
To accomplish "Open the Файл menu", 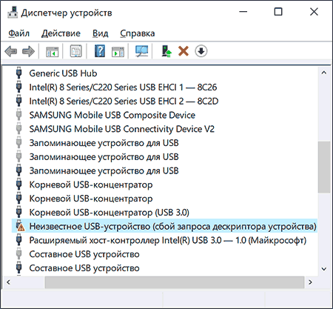I will point(19,33).
